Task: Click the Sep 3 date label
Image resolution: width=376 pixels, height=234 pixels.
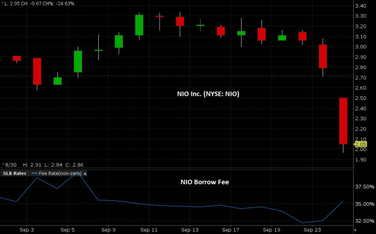Action: 27,230
